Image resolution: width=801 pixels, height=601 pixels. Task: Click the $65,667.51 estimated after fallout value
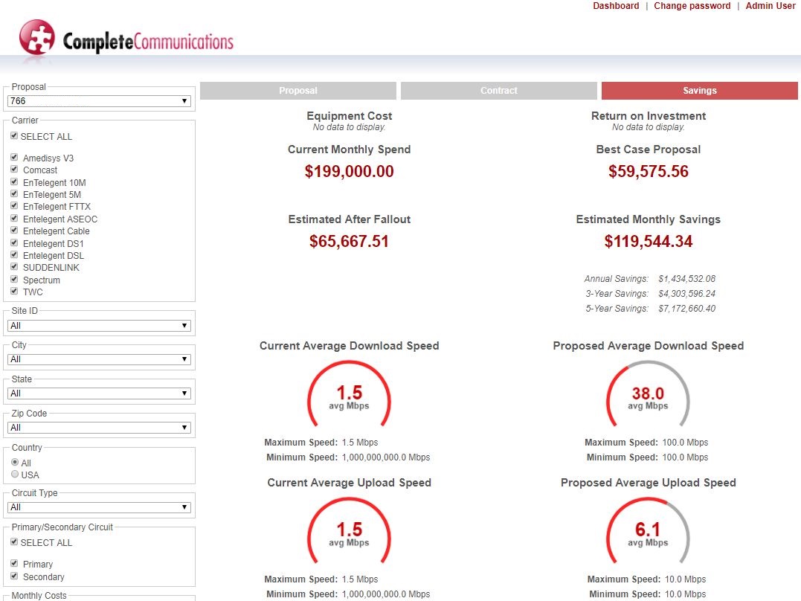(x=349, y=241)
